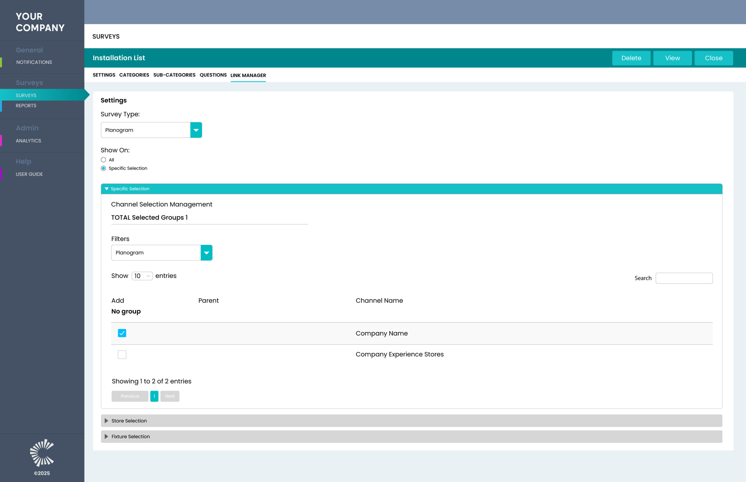746x482 pixels.
Task: Click the Installation List heading
Action: tap(119, 58)
